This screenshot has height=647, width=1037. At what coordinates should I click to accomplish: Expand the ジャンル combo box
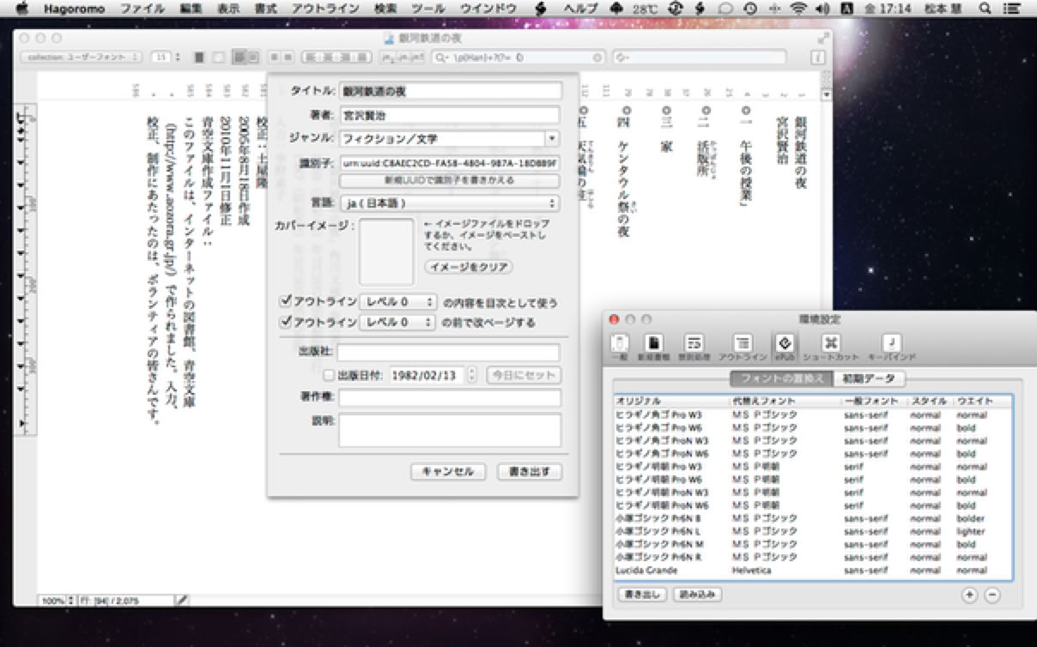[551, 138]
